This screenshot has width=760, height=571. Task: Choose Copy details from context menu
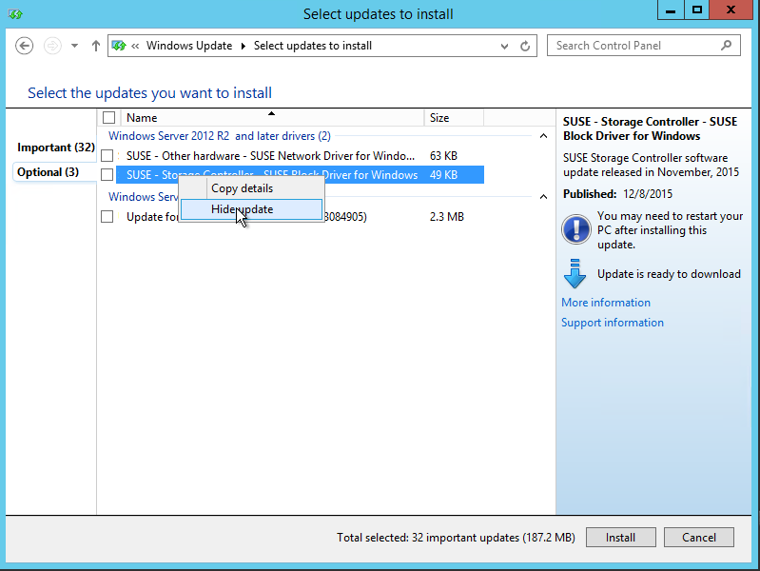coord(251,188)
